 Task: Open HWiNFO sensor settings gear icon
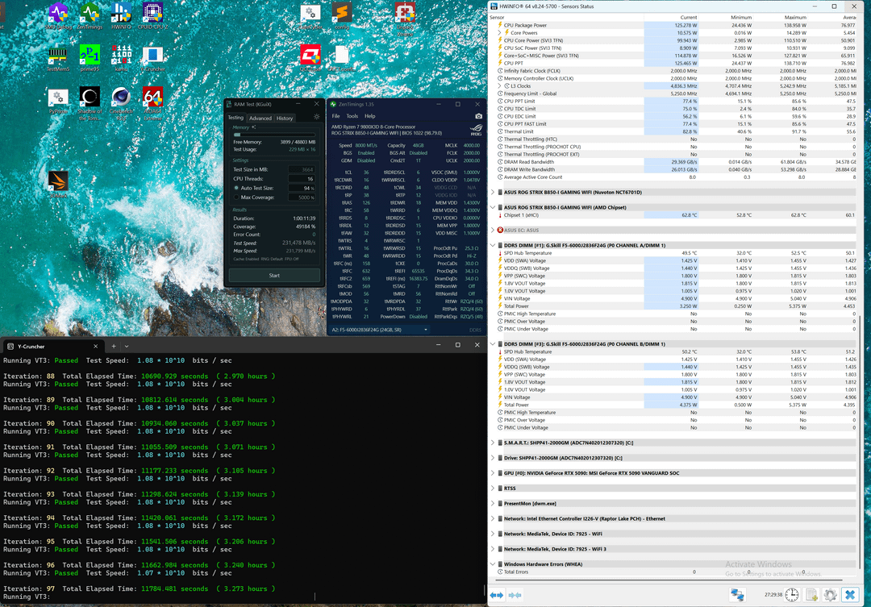830,595
